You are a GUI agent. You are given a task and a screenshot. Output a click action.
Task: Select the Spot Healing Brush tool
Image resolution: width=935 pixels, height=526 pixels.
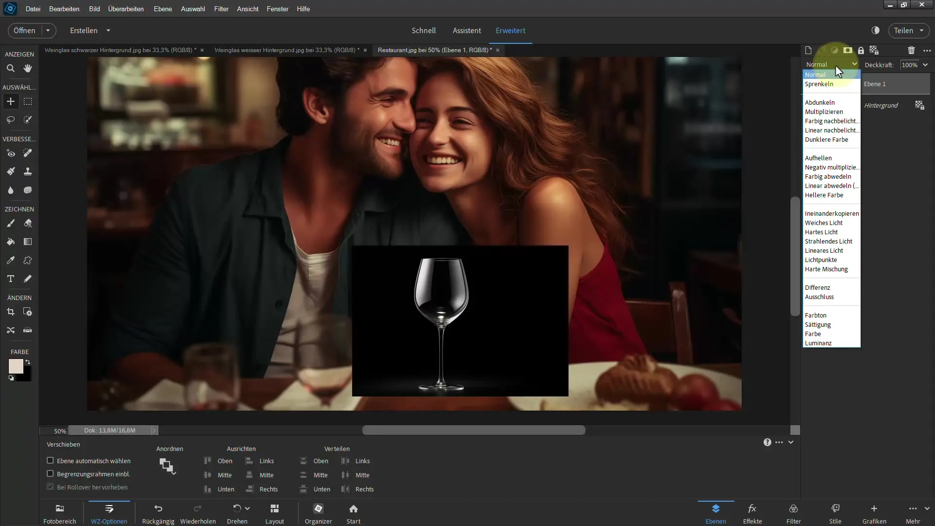[x=28, y=153]
